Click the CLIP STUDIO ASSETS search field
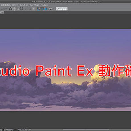Viewport: 131px width, 131px height. point(62,9)
